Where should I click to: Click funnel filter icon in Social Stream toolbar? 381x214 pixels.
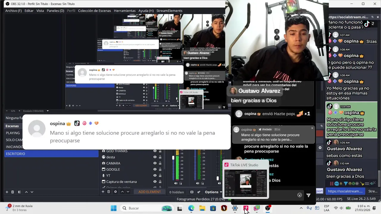click(x=346, y=184)
